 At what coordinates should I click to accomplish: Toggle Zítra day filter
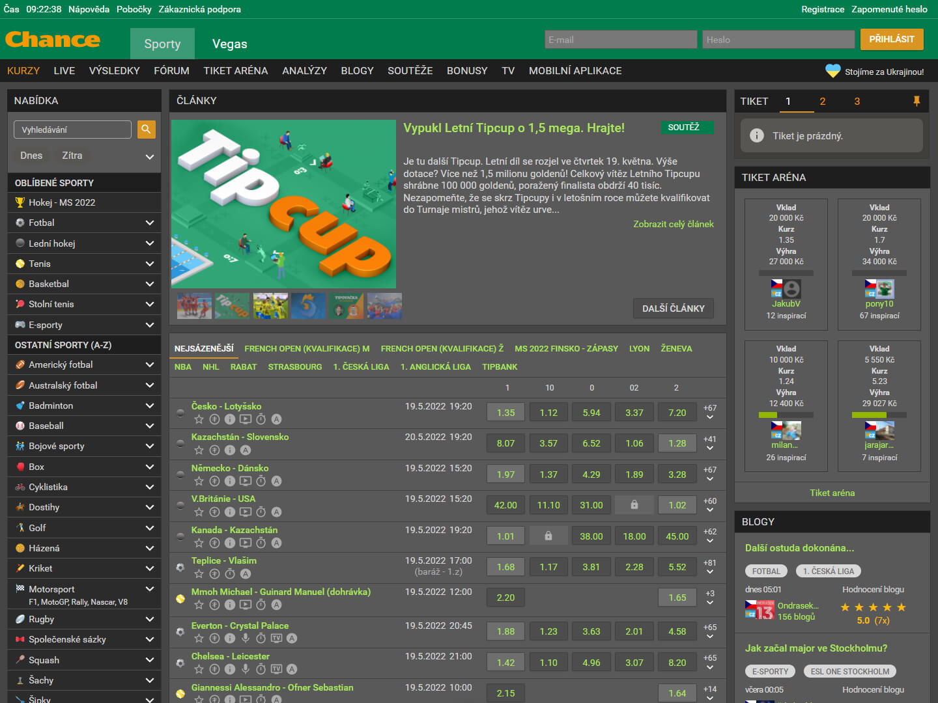point(72,156)
